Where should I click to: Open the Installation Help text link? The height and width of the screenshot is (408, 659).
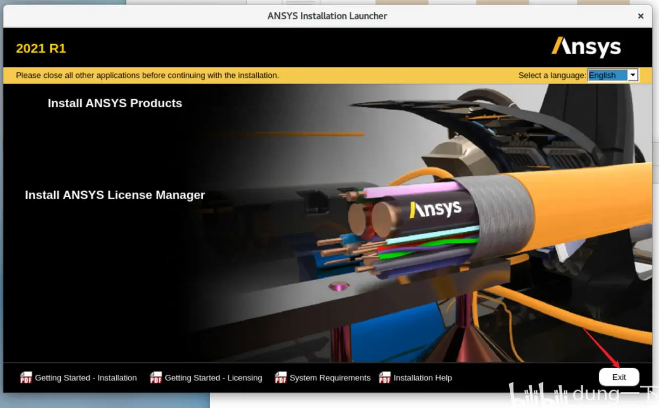coord(422,378)
